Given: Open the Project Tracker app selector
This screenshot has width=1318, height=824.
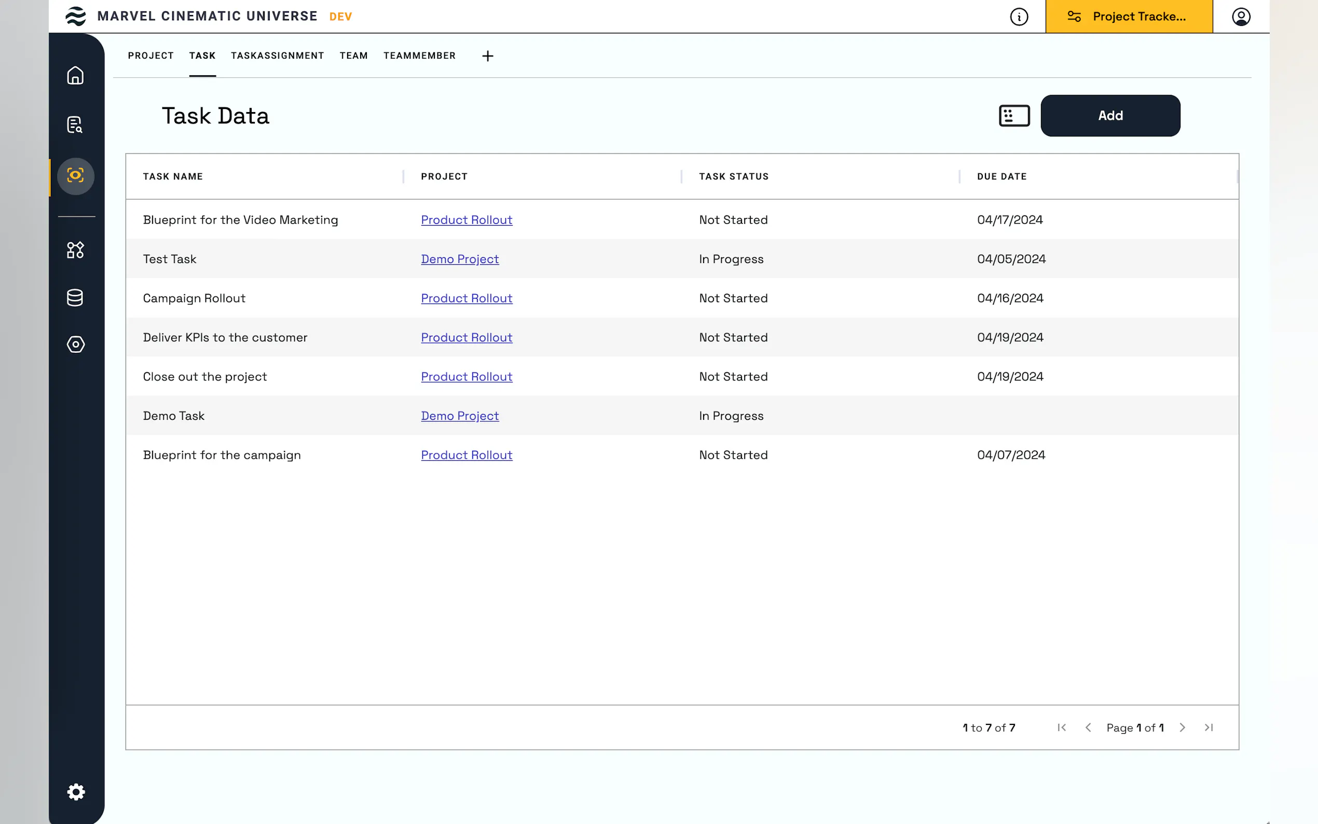Looking at the screenshot, I should click(1129, 17).
